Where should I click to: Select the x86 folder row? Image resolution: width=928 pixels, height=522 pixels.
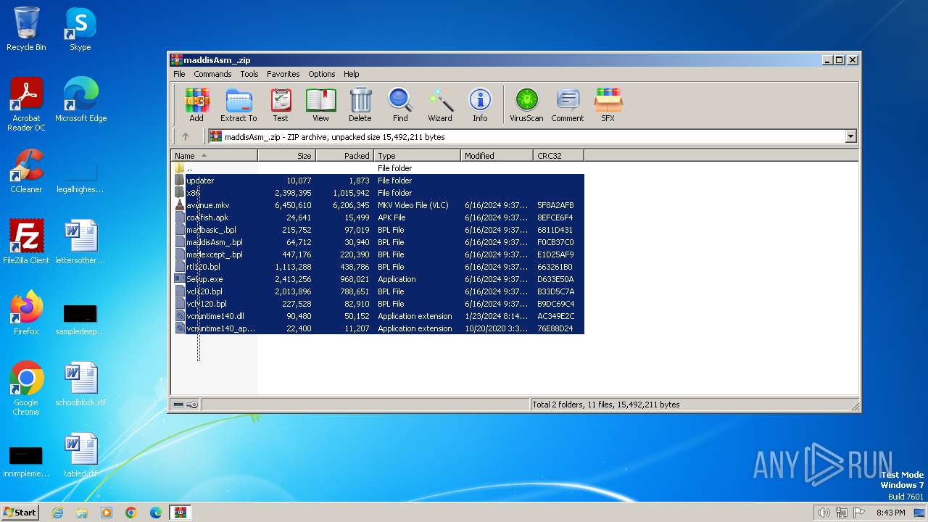(378, 193)
